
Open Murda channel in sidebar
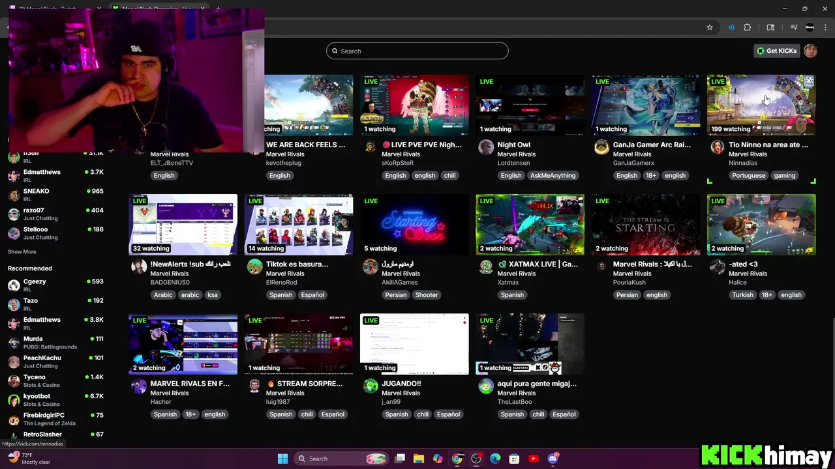click(55, 343)
